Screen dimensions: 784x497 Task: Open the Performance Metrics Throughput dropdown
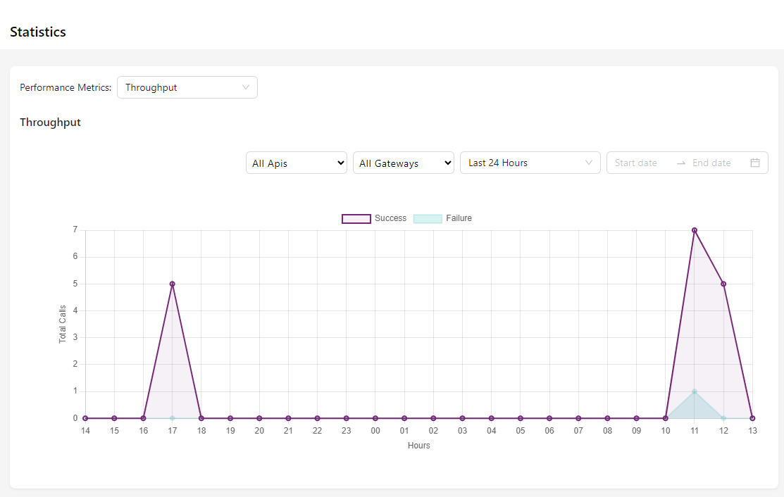point(187,87)
